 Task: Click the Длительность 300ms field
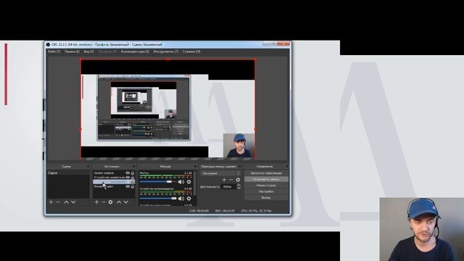click(229, 187)
